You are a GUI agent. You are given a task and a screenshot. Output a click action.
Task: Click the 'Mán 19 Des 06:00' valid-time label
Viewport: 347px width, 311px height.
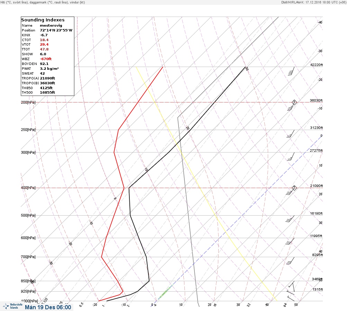48,307
